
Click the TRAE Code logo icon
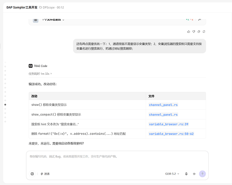30,66
